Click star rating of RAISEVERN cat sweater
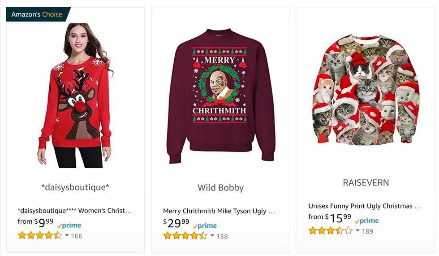The height and width of the screenshot is (256, 439). (330, 231)
